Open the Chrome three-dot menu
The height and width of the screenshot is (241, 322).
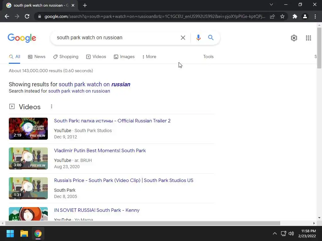[x=315, y=16]
